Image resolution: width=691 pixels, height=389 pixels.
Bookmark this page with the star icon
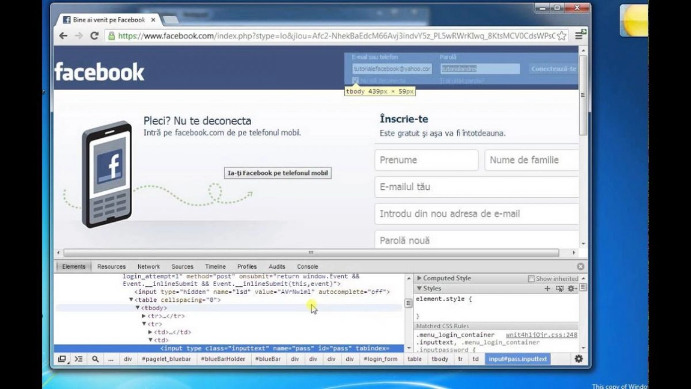561,36
